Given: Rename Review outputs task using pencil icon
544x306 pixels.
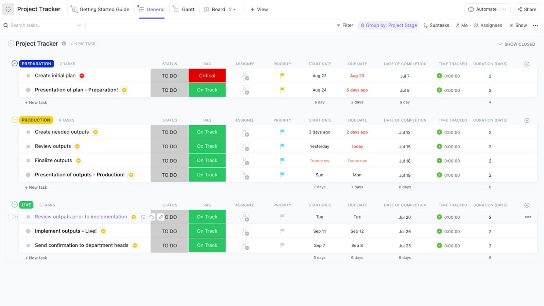Looking at the screenshot, I should (x=161, y=217).
